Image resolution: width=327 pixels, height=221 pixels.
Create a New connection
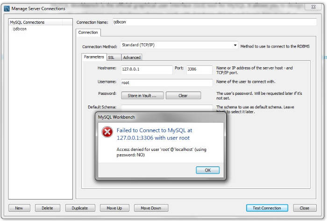click(x=19, y=208)
